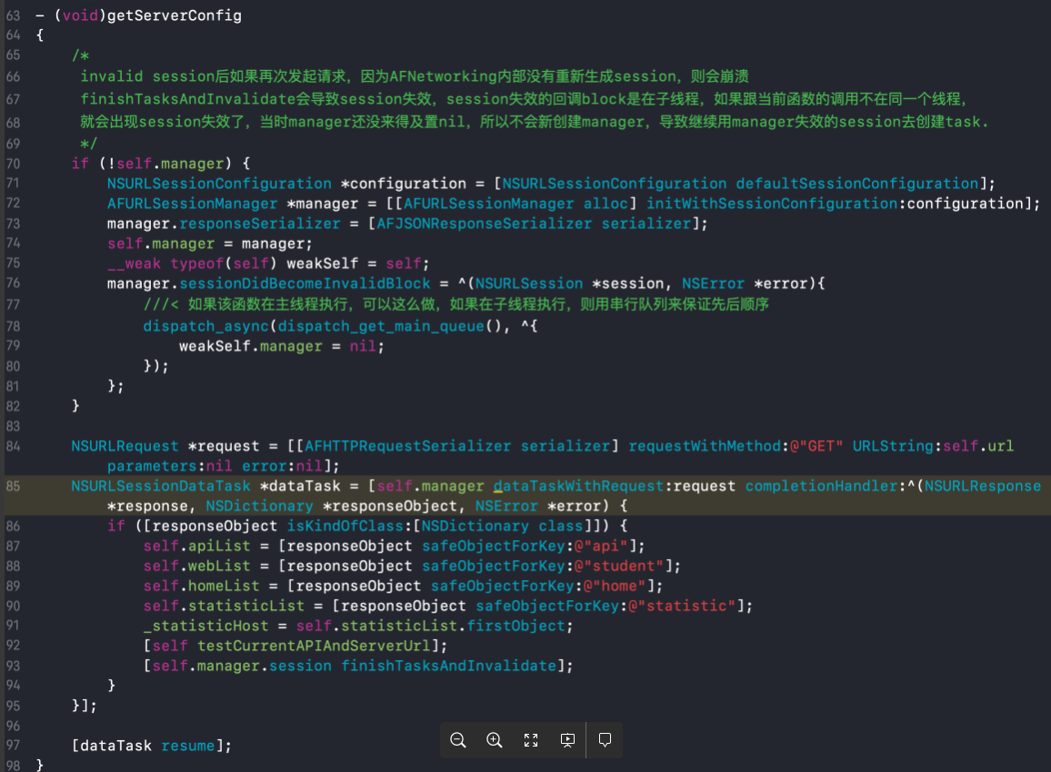Click defaultSessionConfiguration on line 71
Viewport: 1051px width, 772px height.
tap(857, 184)
